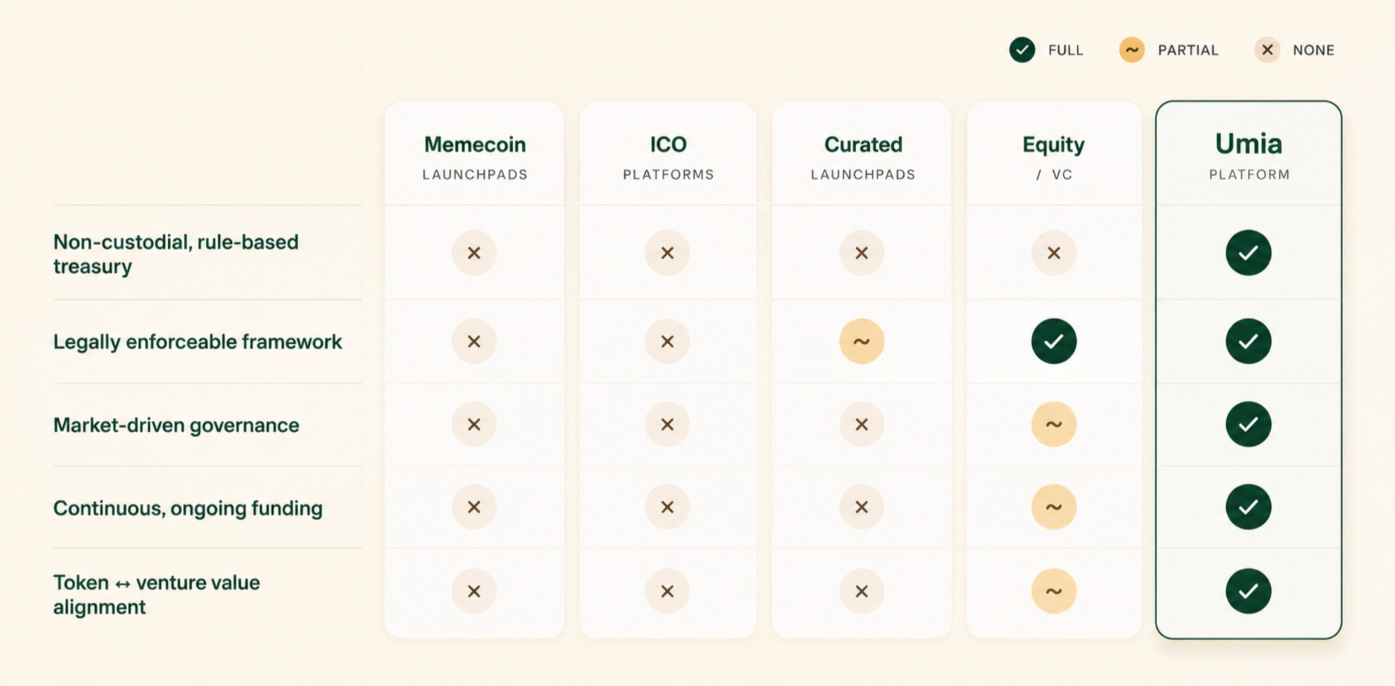Click Curated Launchpads X for Market-driven governance
Image resolution: width=1395 pixels, height=686 pixels.
click(861, 424)
